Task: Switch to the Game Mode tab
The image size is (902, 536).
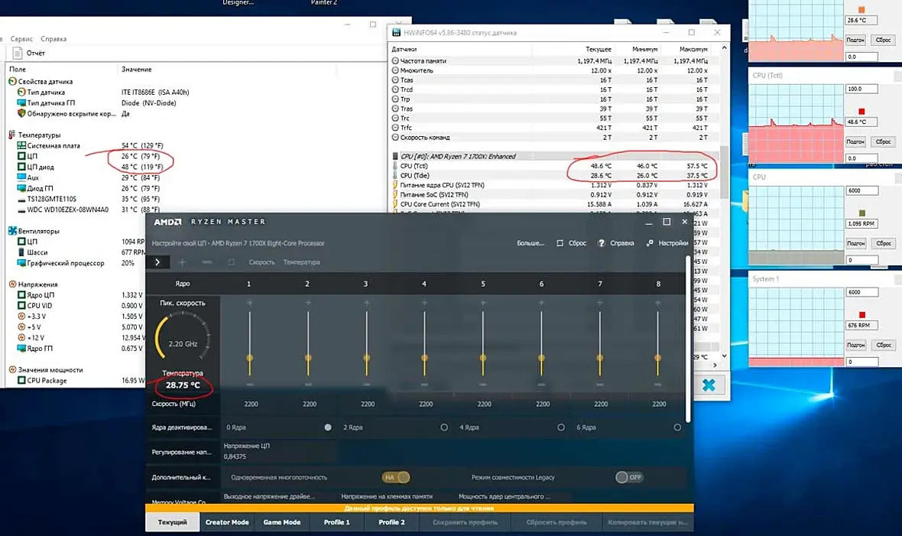Action: [x=282, y=522]
